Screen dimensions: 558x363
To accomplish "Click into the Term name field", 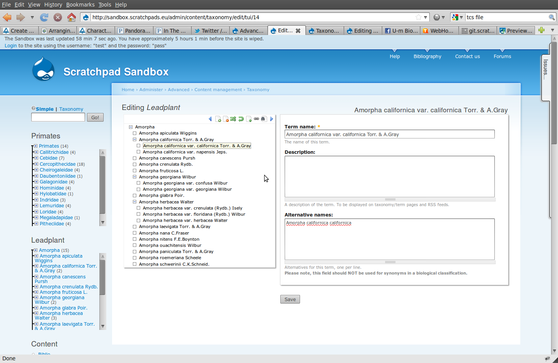I will pyautogui.click(x=389, y=134).
